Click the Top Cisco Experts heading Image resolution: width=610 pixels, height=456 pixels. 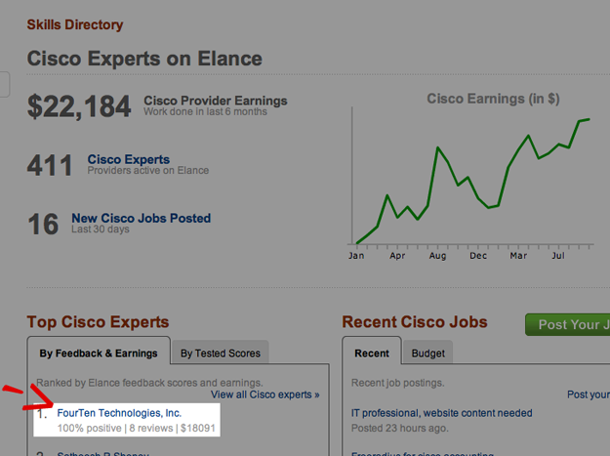[98, 322]
